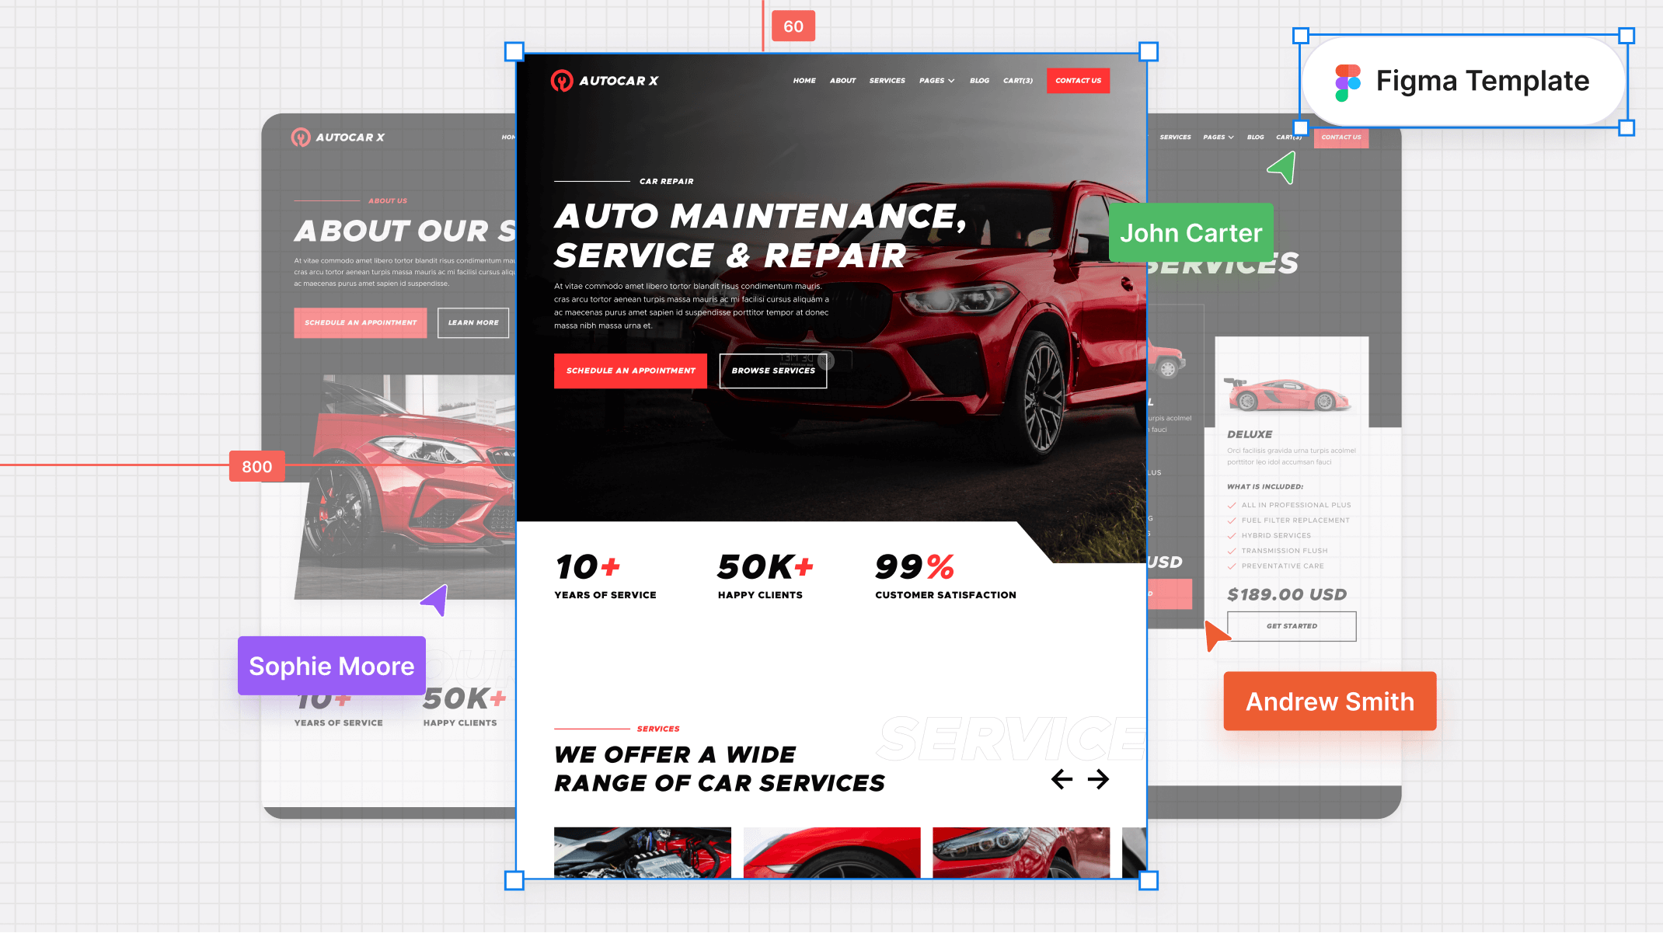This screenshot has height=933, width=1663.
Task: Click the SCHEDULE AN APPOINTMENT button on hero
Action: coord(629,369)
